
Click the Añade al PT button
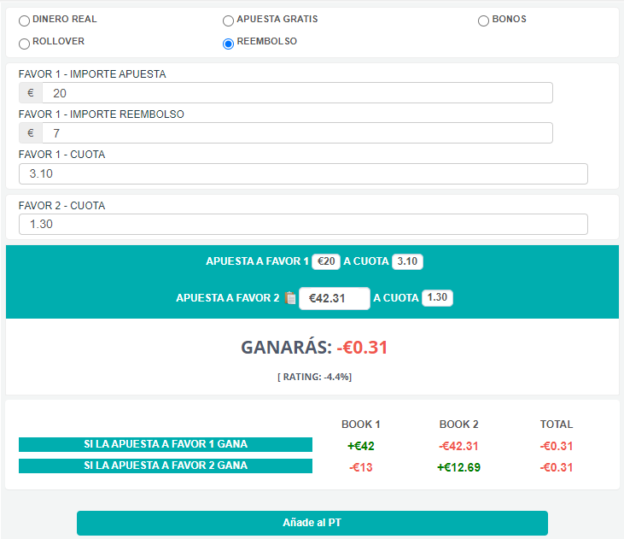[312, 523]
